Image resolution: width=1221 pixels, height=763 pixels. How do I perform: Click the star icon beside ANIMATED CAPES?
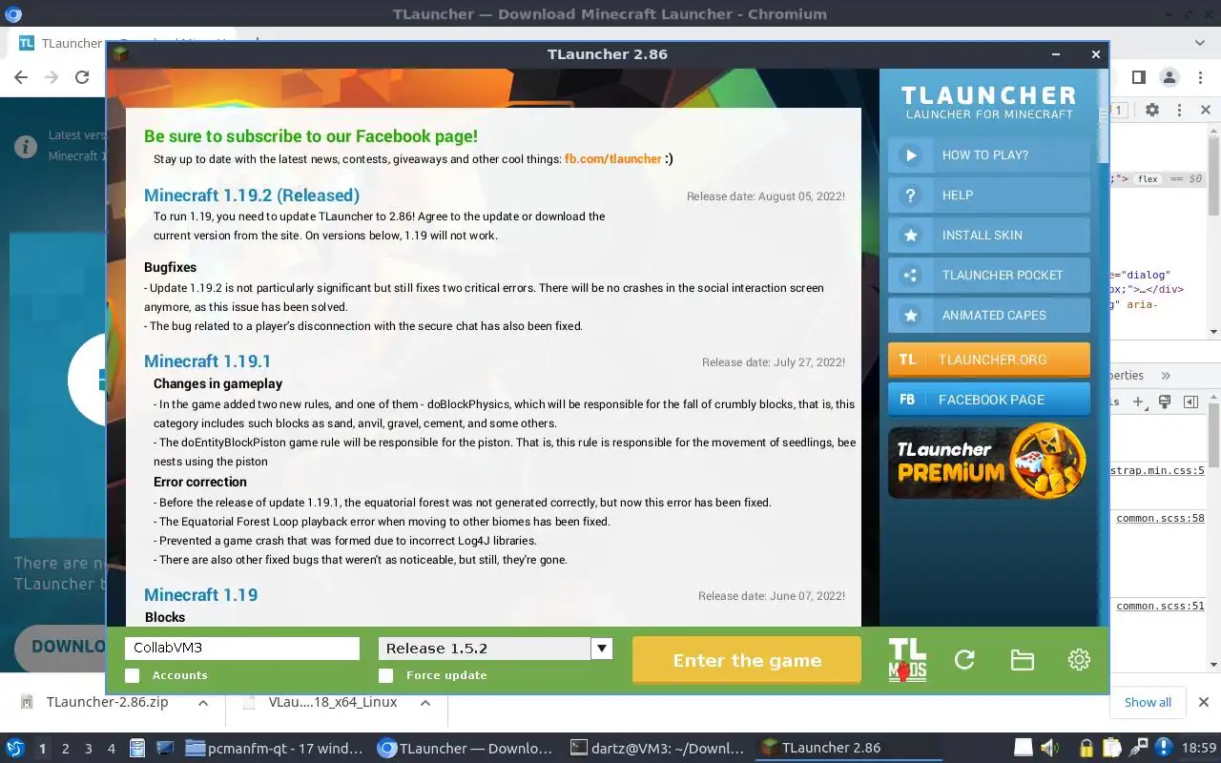click(911, 315)
